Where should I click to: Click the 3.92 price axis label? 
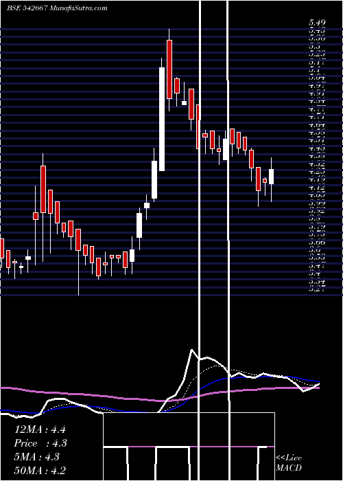click(317, 211)
